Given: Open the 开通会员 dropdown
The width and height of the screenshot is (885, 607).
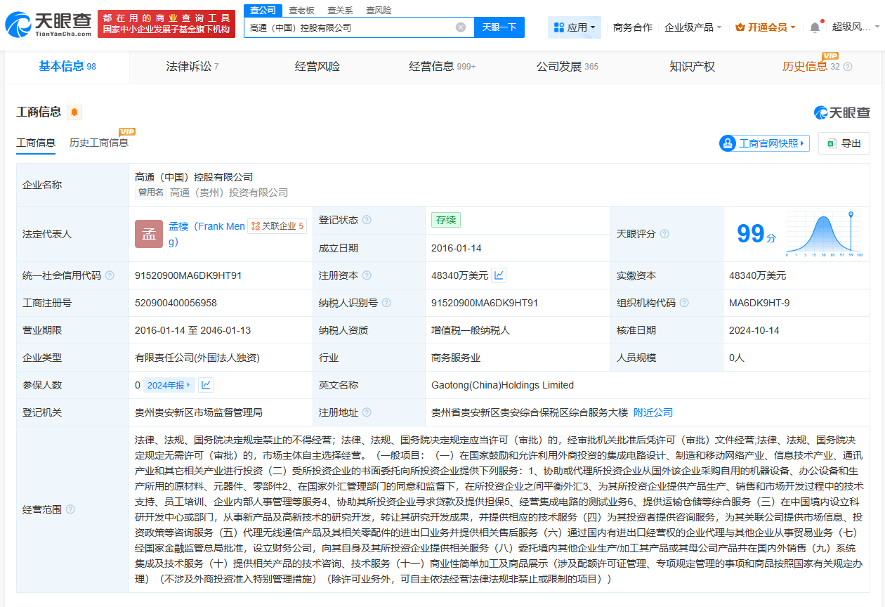Looking at the screenshot, I should point(765,25).
